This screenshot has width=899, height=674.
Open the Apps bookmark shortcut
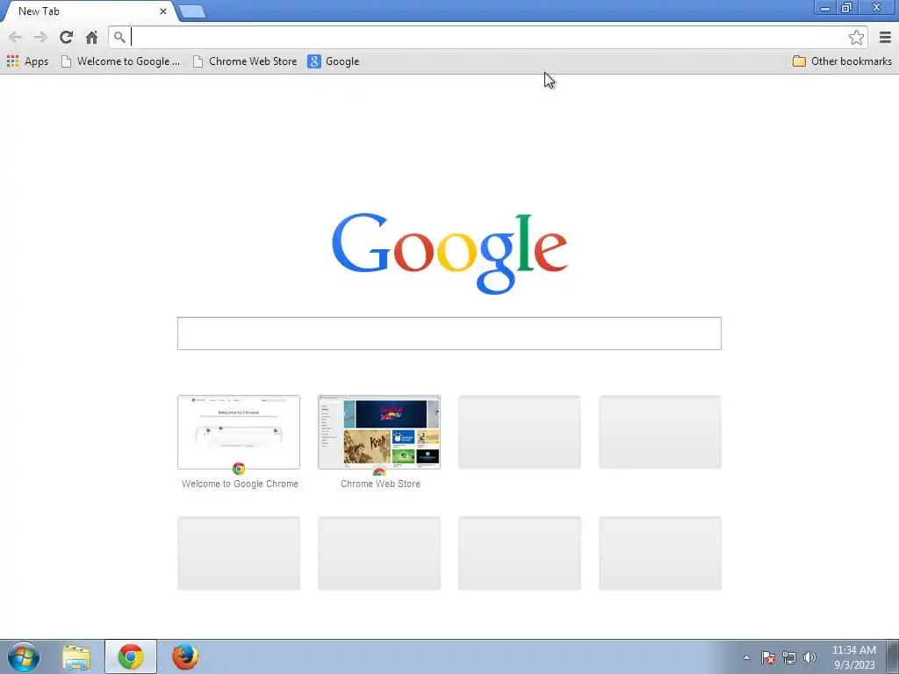[x=27, y=61]
